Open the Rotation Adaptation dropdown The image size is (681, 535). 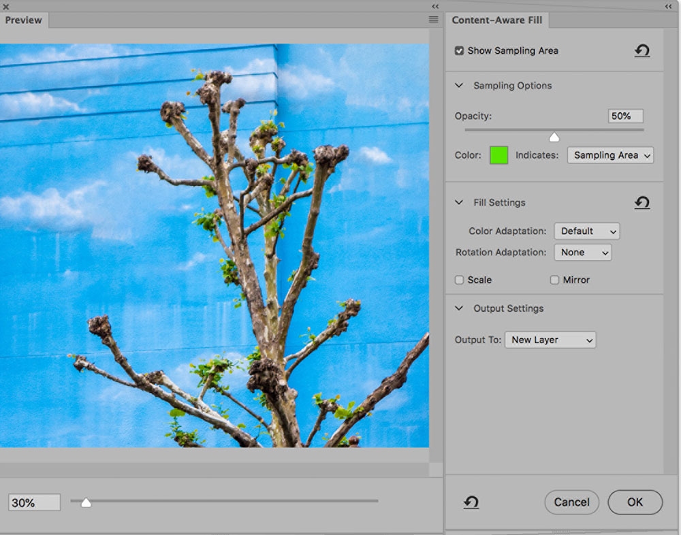(583, 253)
